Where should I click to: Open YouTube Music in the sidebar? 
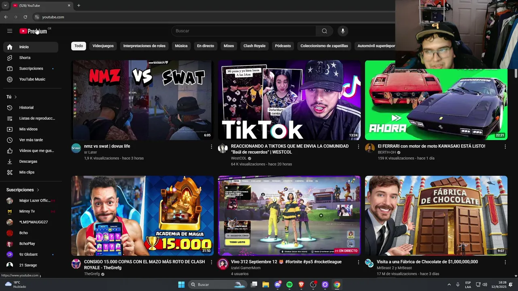(x=31, y=80)
